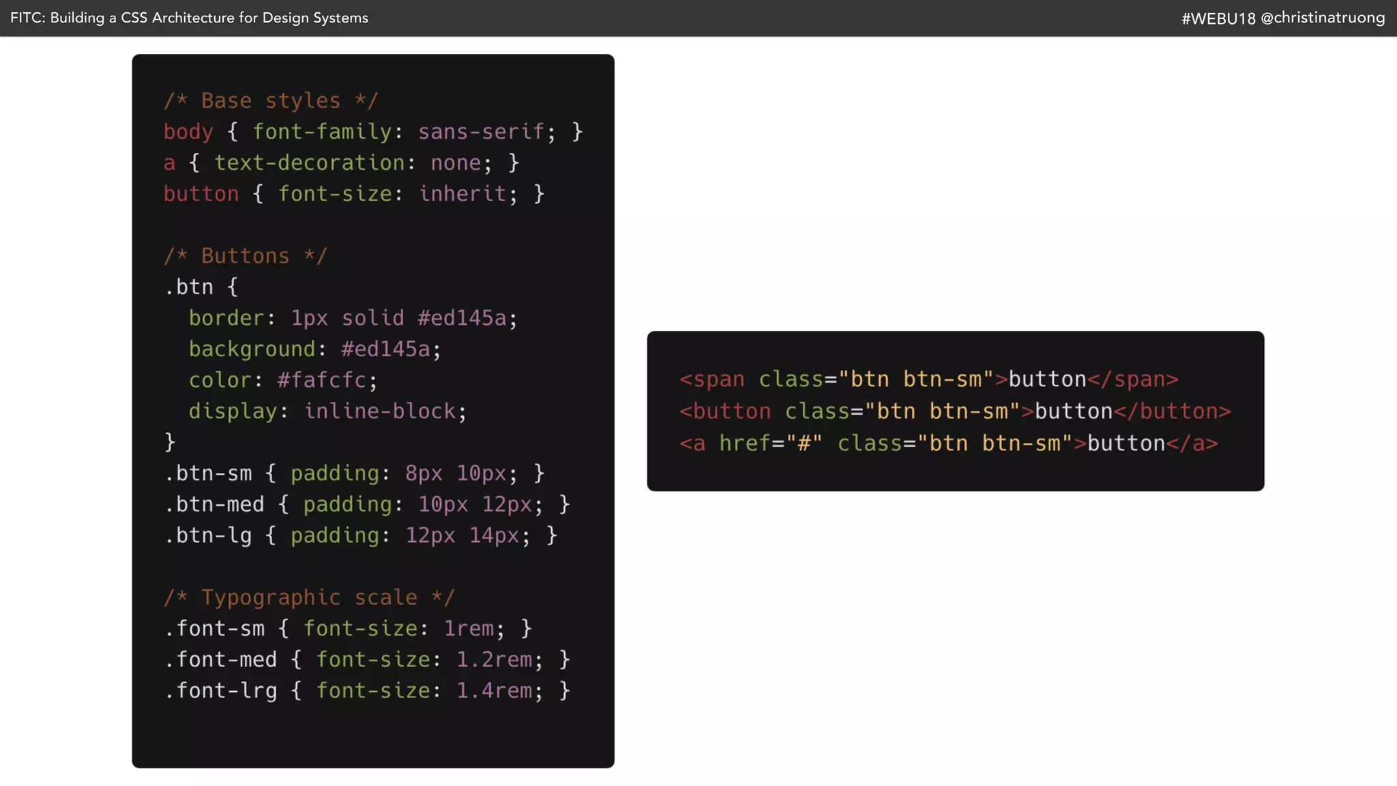The width and height of the screenshot is (1397, 786).
Task: Click the display inline-block line
Action: [x=327, y=411]
